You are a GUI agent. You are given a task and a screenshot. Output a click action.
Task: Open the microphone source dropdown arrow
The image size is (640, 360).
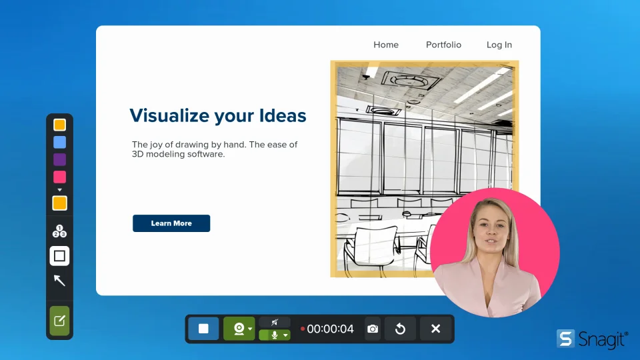coord(285,335)
